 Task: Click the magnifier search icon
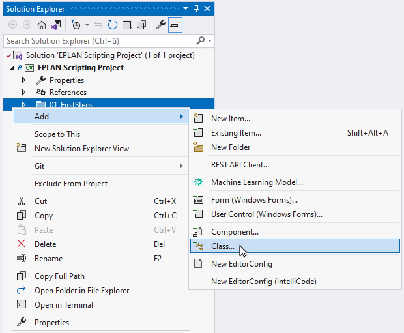[200, 41]
